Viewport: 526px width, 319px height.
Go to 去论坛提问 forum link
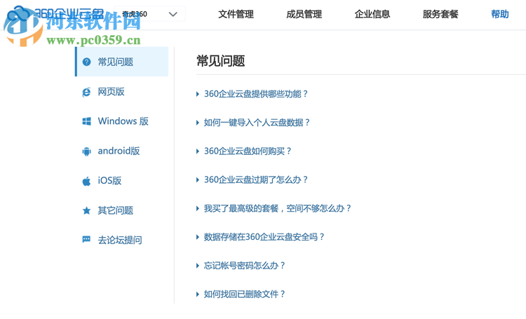(x=120, y=240)
